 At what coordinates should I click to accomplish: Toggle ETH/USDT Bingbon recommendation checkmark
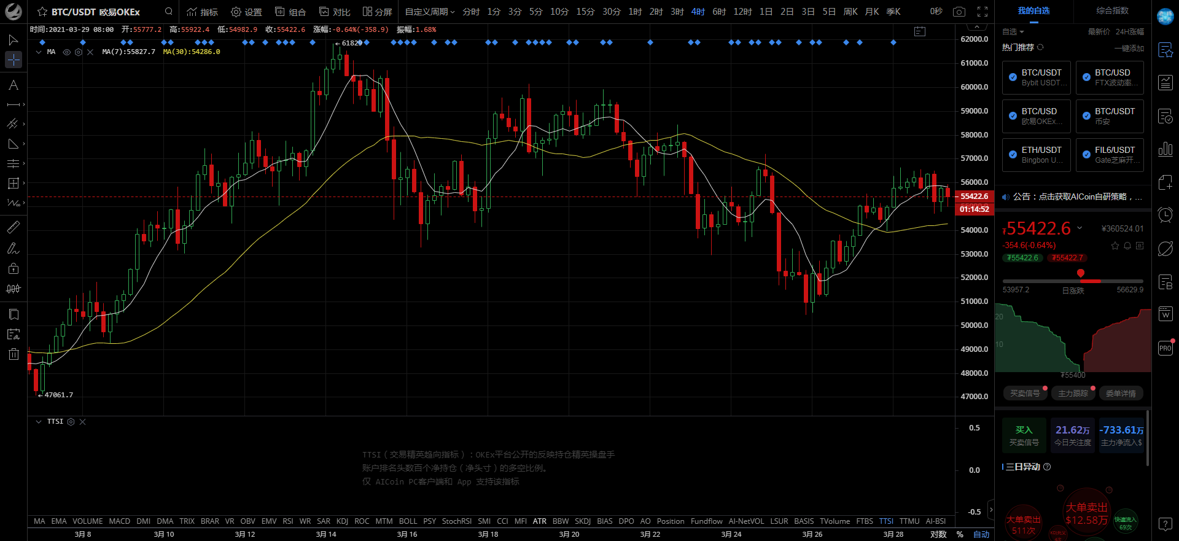(1013, 155)
